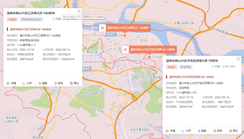The width and height of the screenshot is (244, 139).
Task: Click the D-16a地块 orange map label
Action: 128,28
